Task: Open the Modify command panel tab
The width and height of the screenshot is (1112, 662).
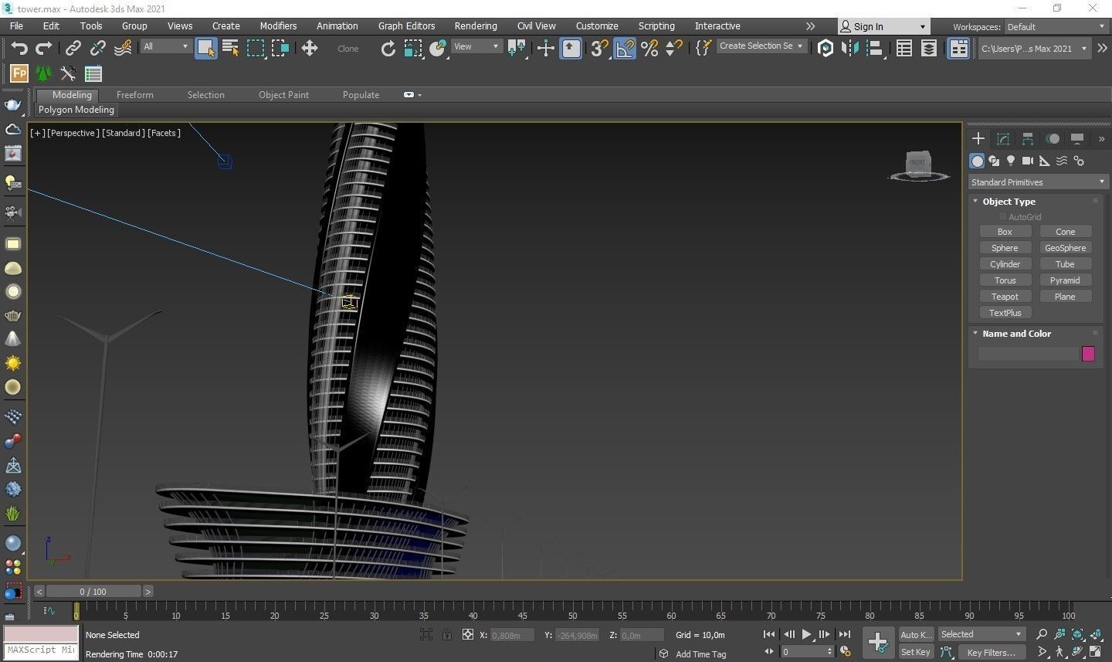Action: pyautogui.click(x=1003, y=139)
